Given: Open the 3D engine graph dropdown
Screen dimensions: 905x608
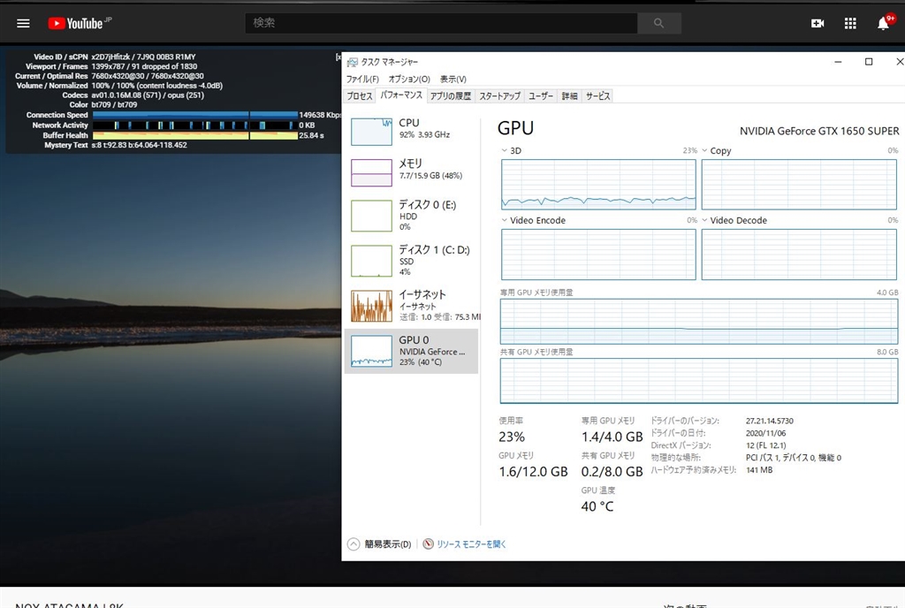Looking at the screenshot, I should (505, 150).
